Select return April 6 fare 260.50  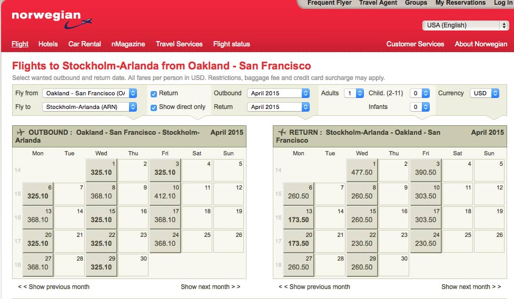298,194
